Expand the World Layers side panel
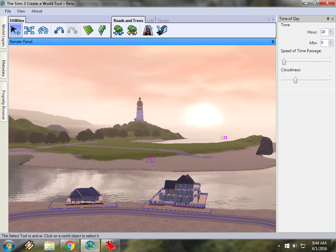 (4, 35)
